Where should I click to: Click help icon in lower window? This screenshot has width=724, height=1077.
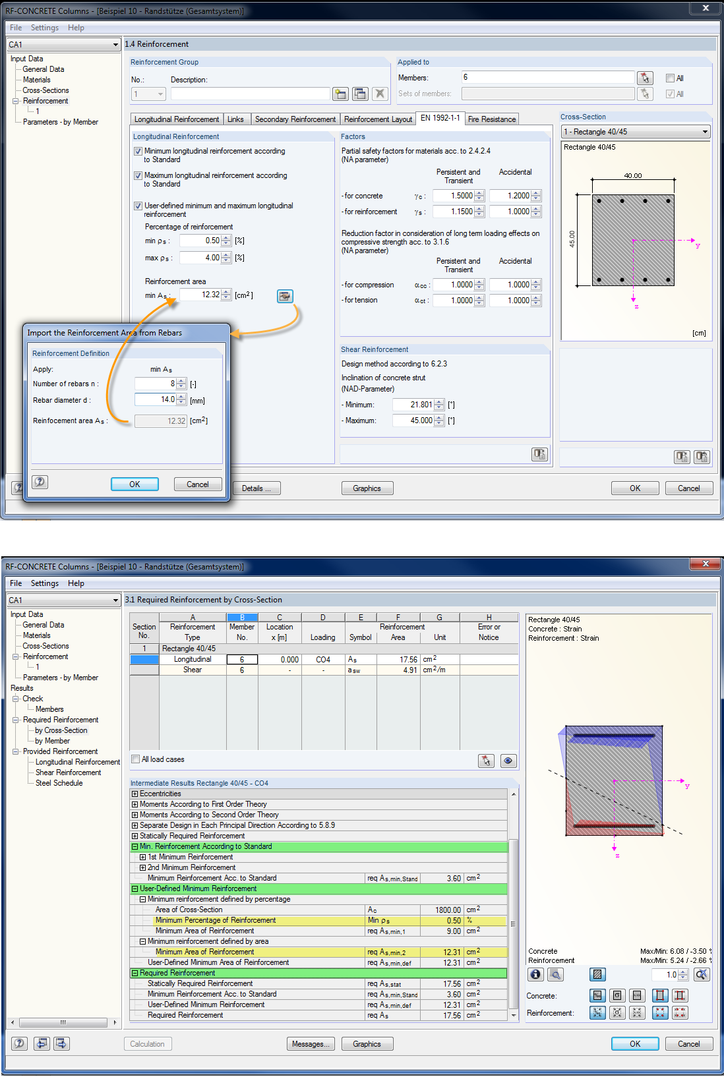pyautogui.click(x=20, y=1043)
